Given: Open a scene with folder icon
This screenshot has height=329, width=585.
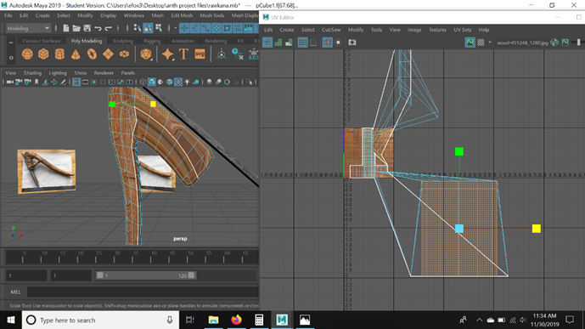Looking at the screenshot, I should click(76, 28).
